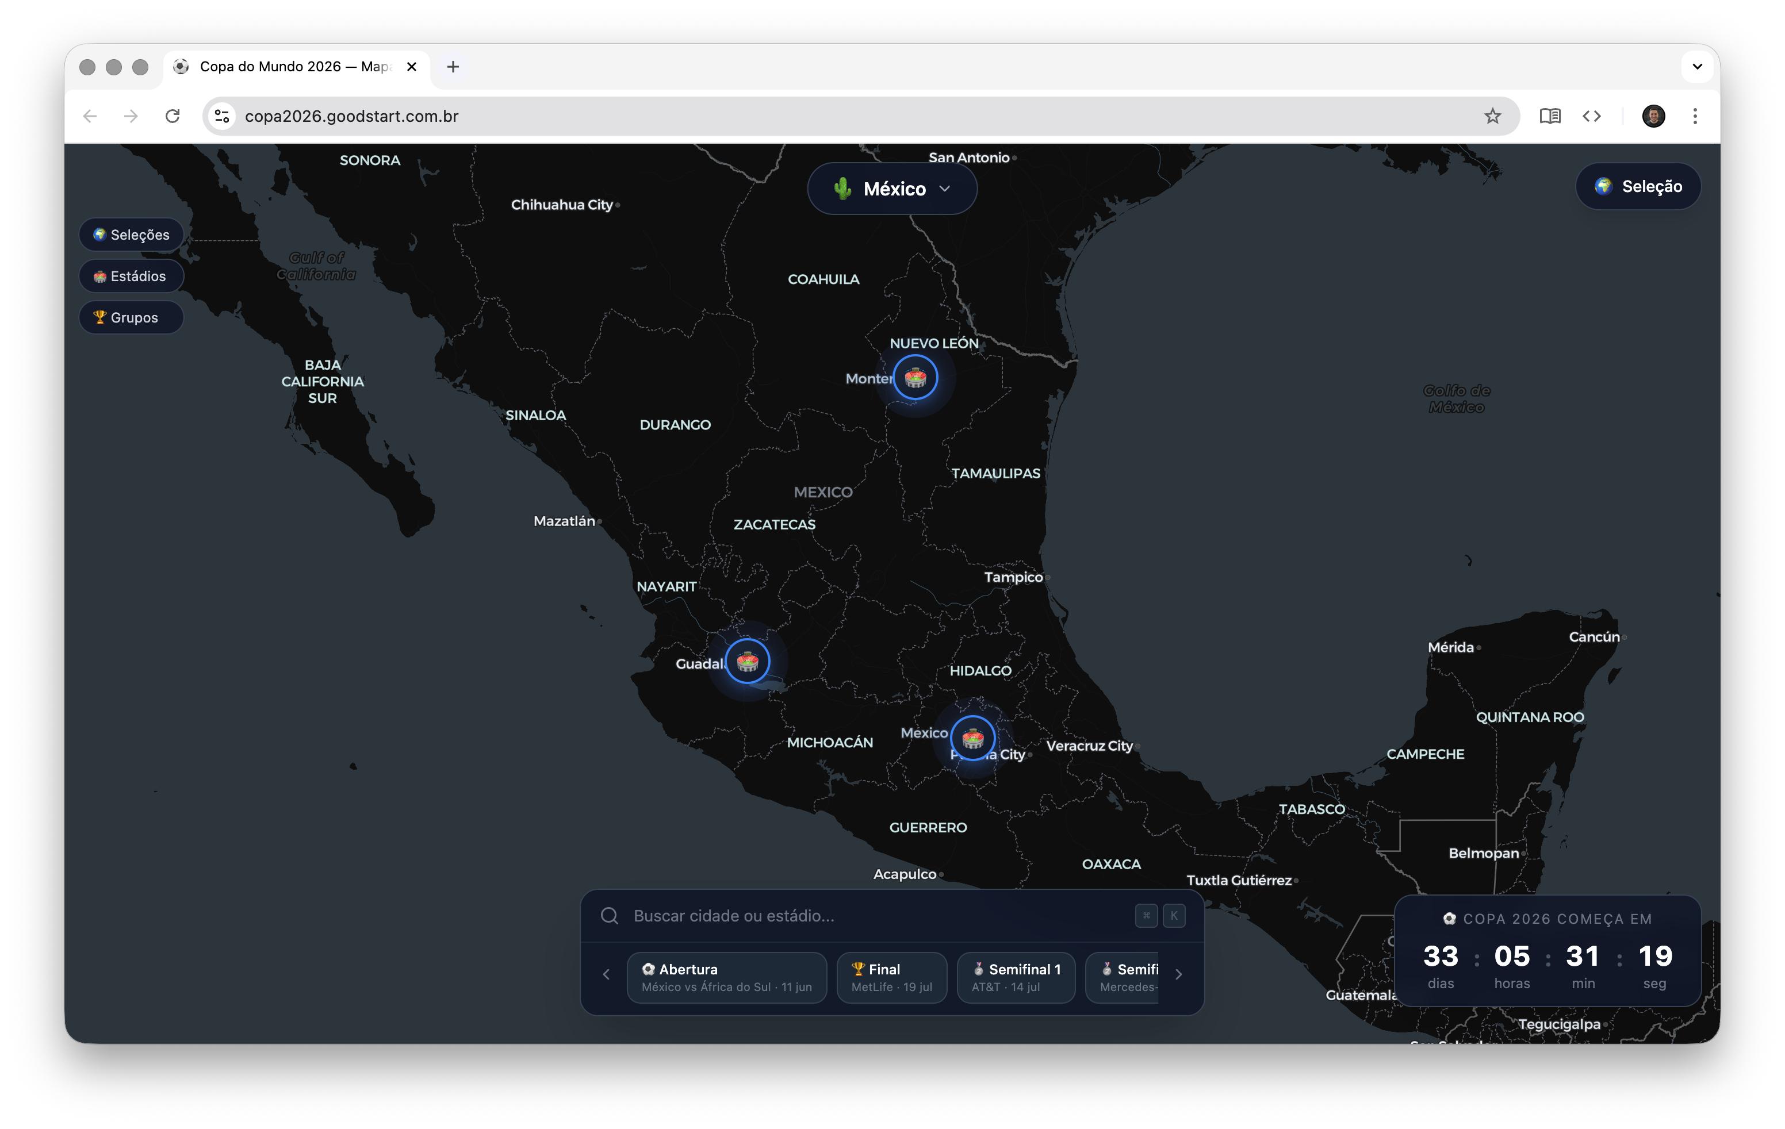Click the magnifier search icon
Screen dimensions: 1785x1129
coord(610,916)
